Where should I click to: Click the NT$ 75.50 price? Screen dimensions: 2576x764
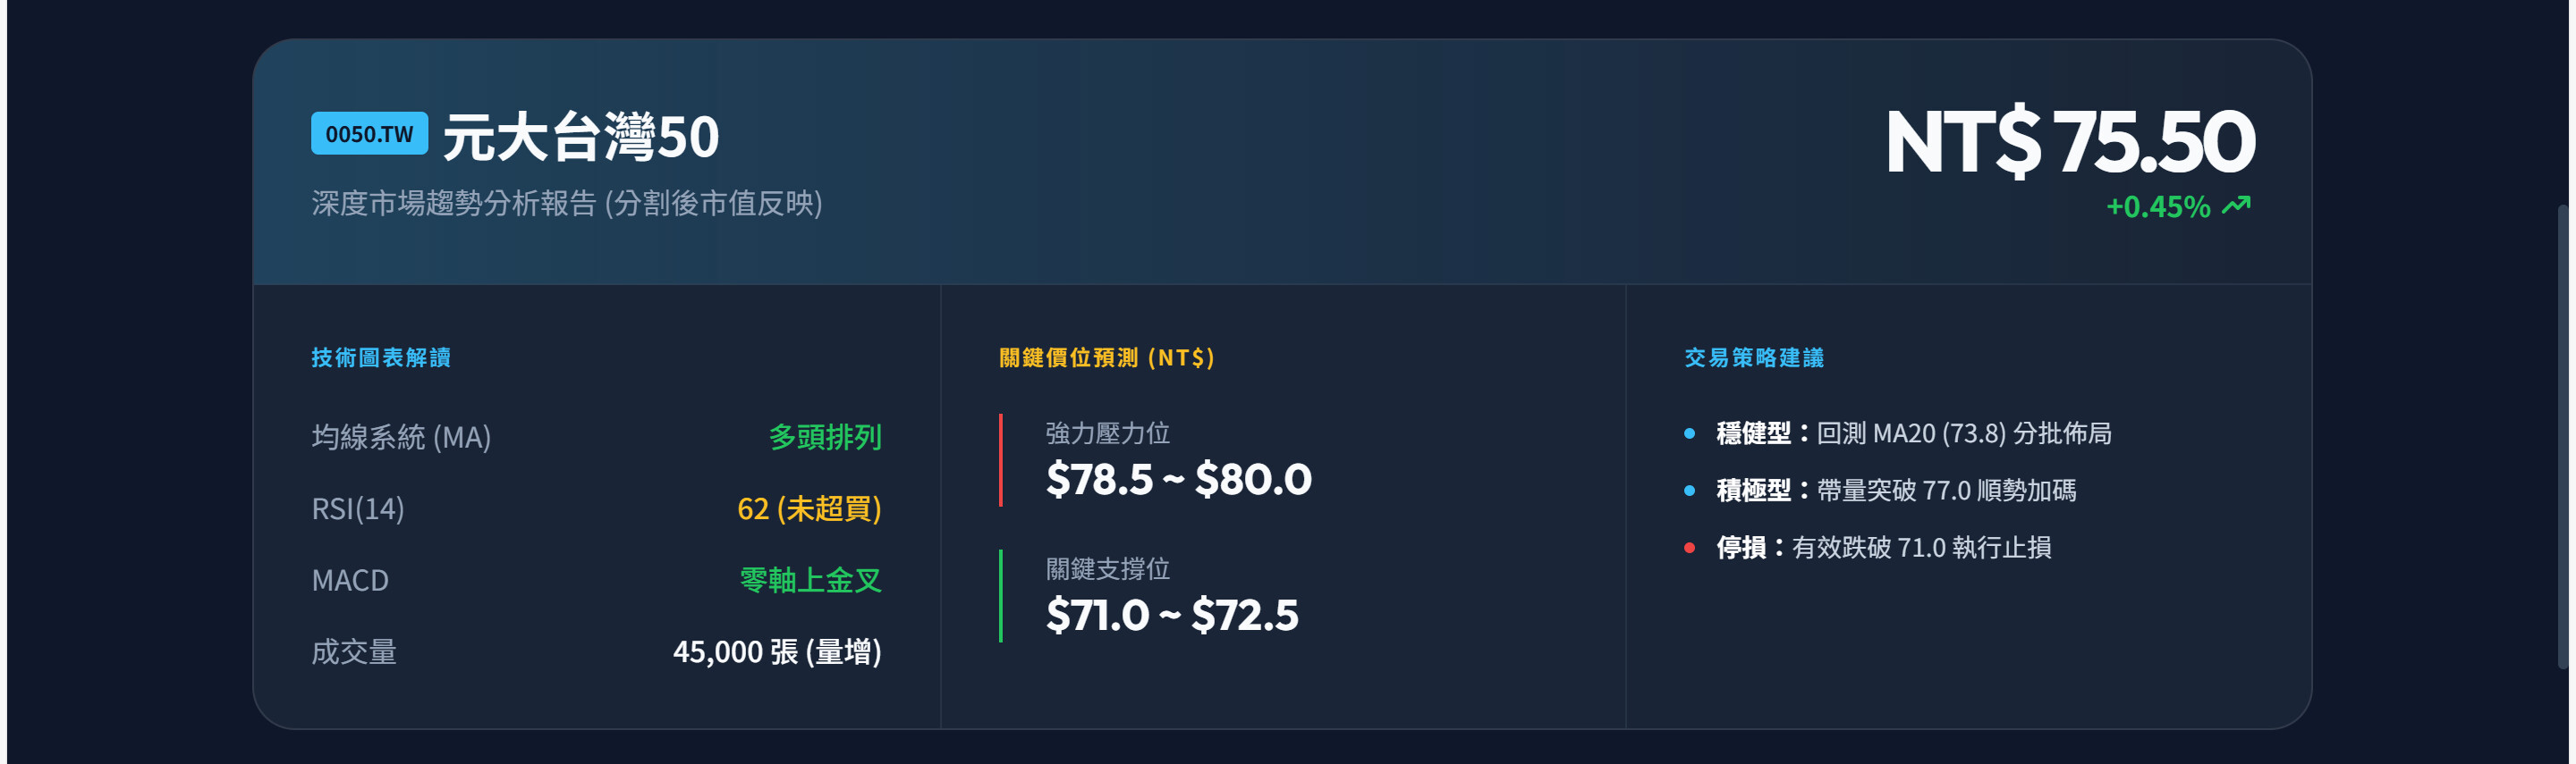[x=2068, y=142]
